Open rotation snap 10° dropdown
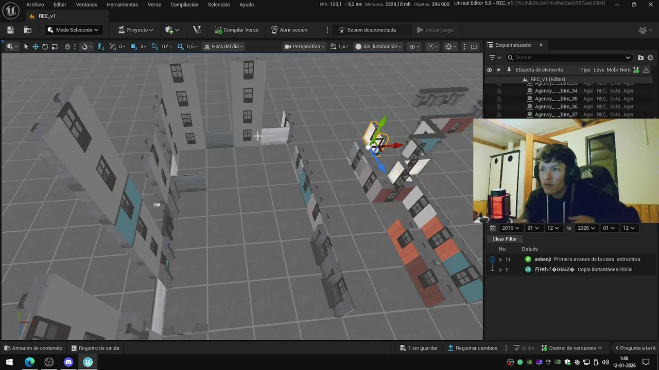This screenshot has width=659, height=370. [166, 47]
